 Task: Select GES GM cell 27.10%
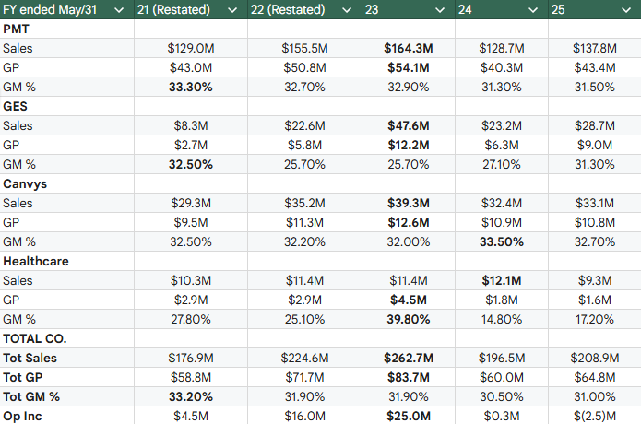click(502, 164)
